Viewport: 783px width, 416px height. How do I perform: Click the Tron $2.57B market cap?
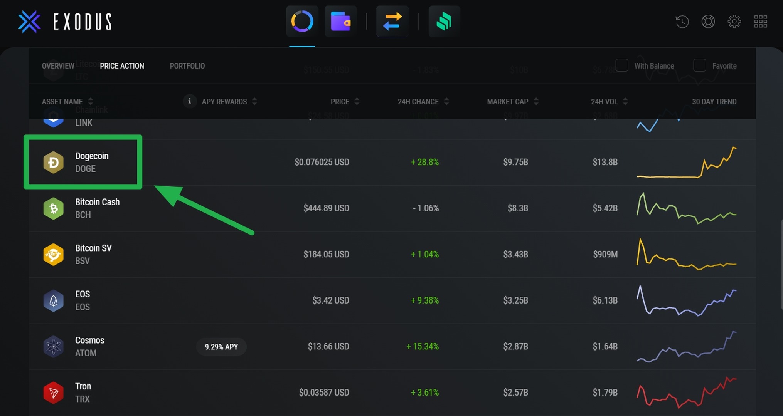515,393
